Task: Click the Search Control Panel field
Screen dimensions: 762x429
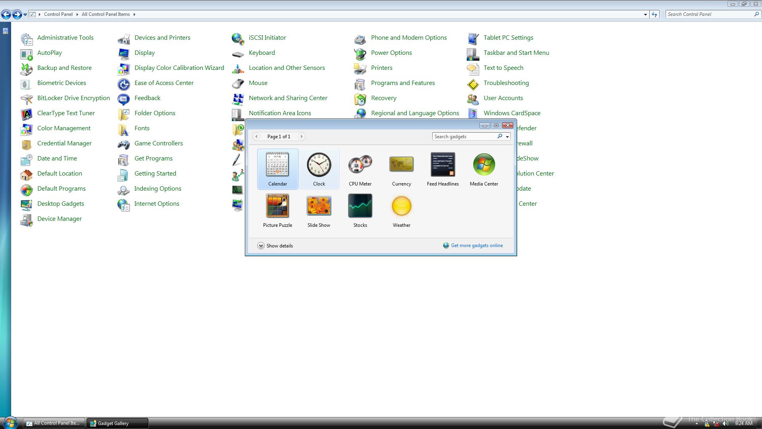Action: (x=709, y=14)
